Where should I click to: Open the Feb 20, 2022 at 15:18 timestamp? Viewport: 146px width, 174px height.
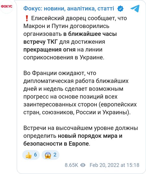(115, 165)
